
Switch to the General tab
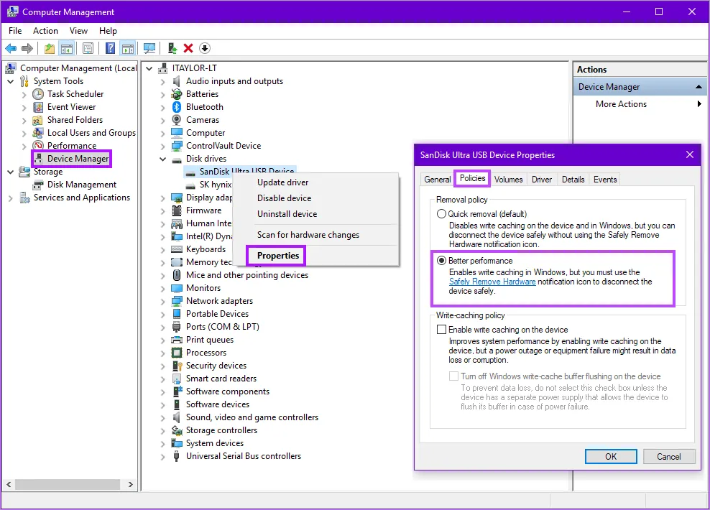click(437, 179)
